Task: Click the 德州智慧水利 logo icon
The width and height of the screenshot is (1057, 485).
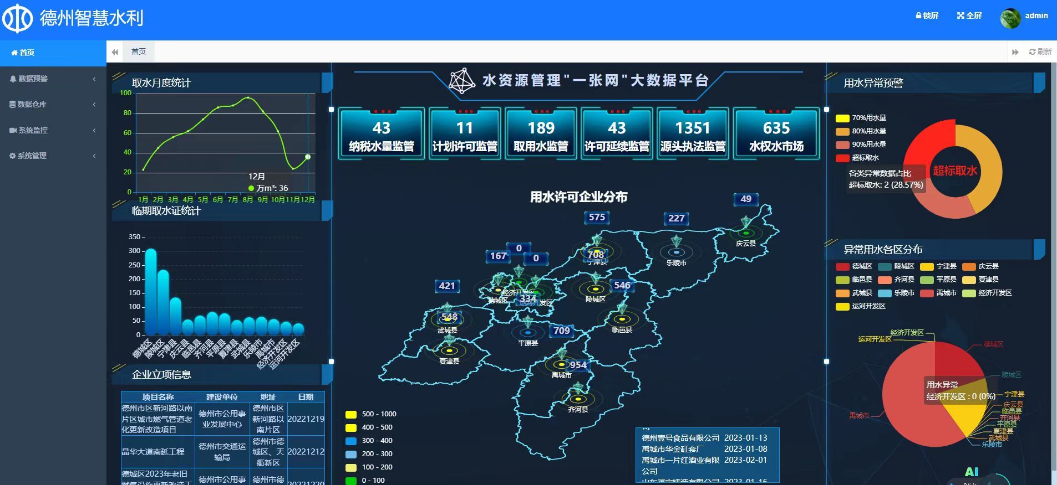Action: coord(18,18)
